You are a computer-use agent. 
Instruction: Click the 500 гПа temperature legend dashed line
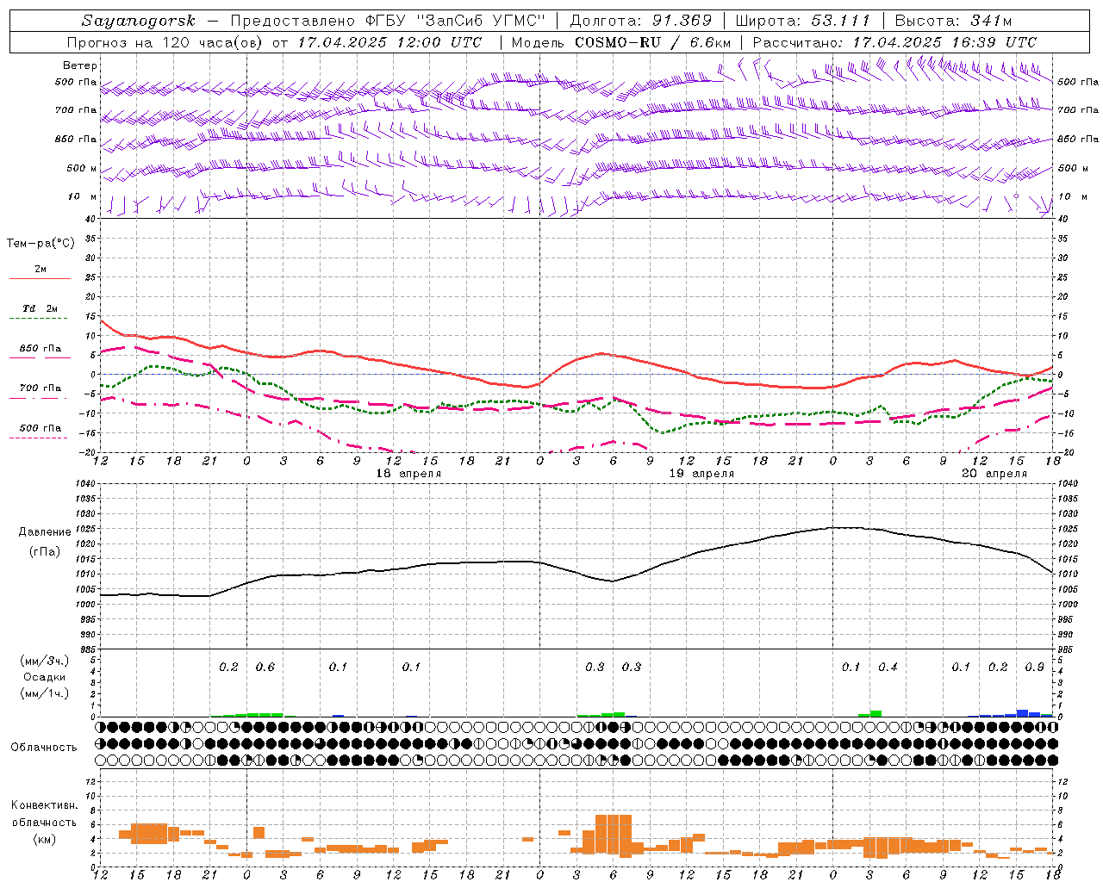click(x=38, y=438)
